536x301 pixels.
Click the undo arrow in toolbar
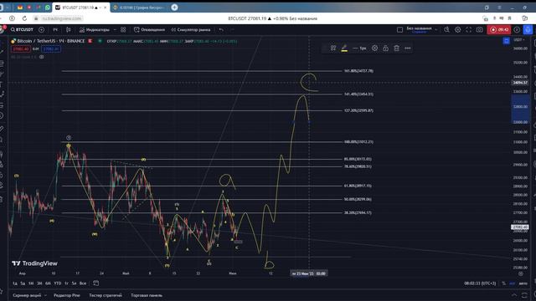click(221, 30)
